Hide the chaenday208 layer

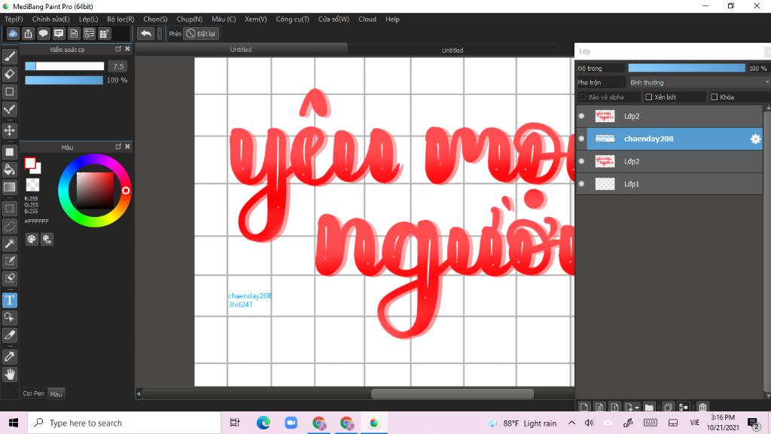tap(581, 139)
